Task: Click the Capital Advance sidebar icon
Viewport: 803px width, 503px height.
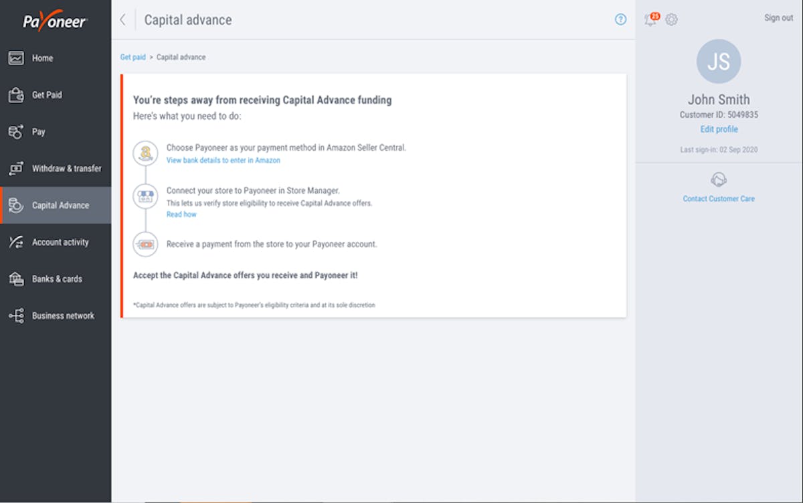Action: [x=16, y=206]
